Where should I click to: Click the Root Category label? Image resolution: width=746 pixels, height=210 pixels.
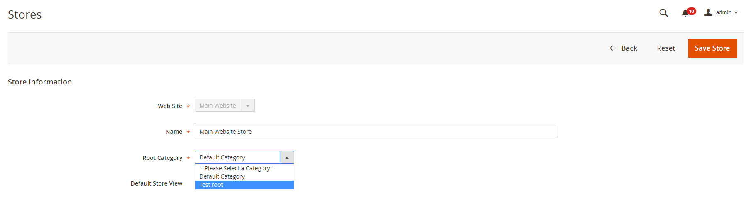162,158
